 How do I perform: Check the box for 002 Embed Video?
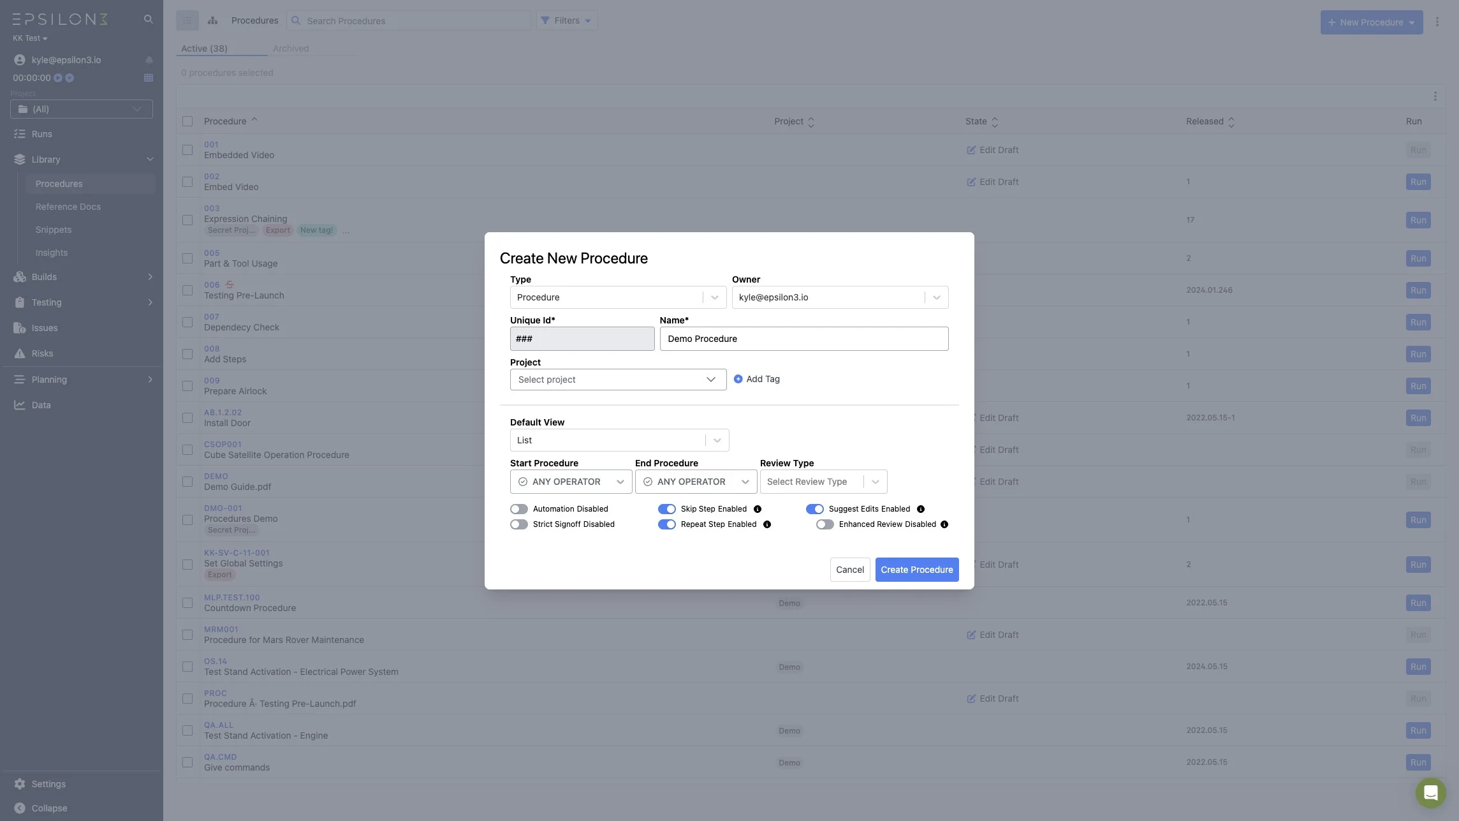[187, 182]
